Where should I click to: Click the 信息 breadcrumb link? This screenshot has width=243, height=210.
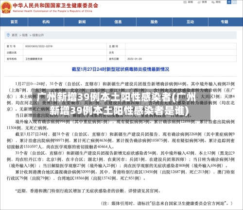(25, 35)
